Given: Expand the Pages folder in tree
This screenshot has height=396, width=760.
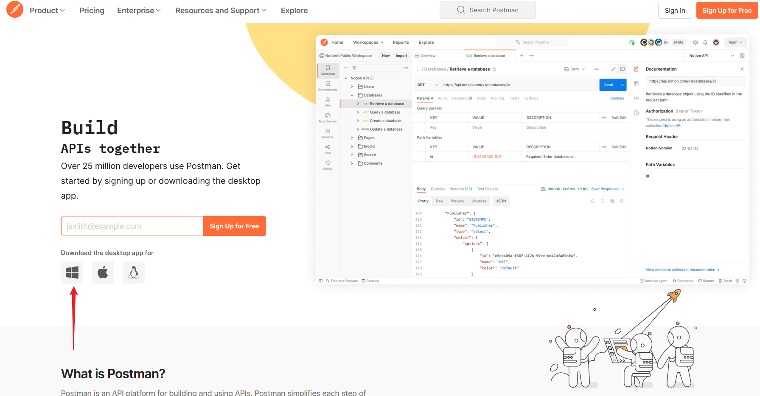Looking at the screenshot, I should (x=352, y=138).
